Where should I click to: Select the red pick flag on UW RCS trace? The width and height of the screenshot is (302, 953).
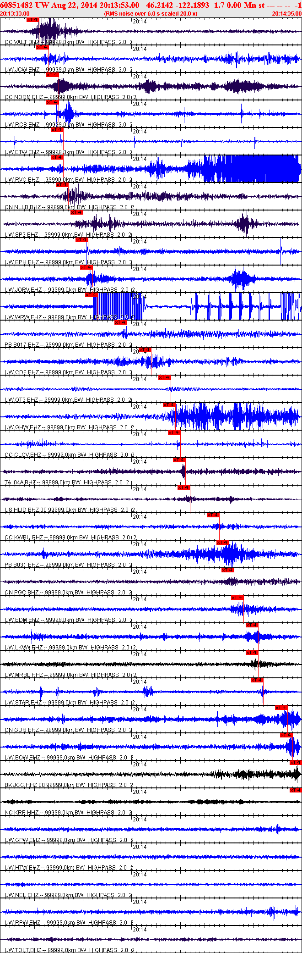(53, 102)
